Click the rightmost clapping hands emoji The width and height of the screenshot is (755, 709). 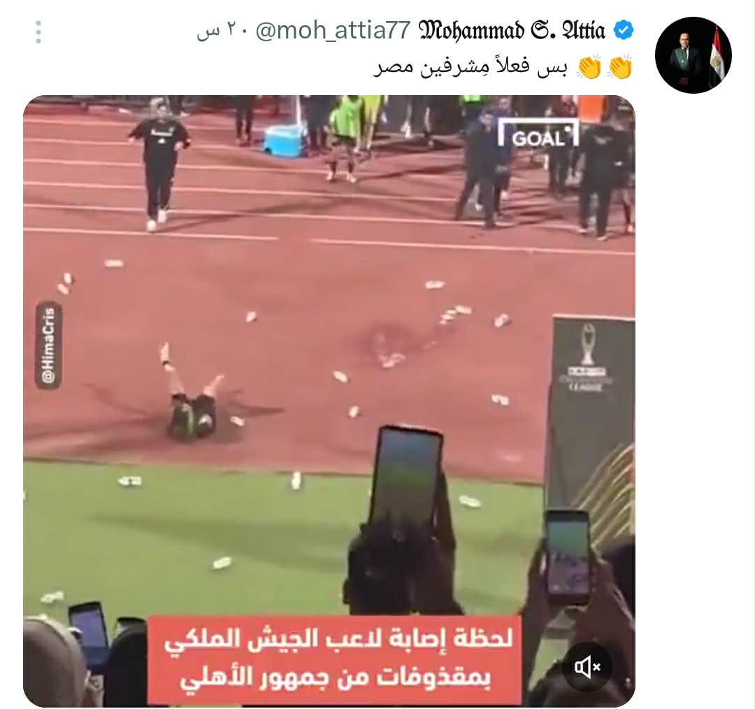620,67
